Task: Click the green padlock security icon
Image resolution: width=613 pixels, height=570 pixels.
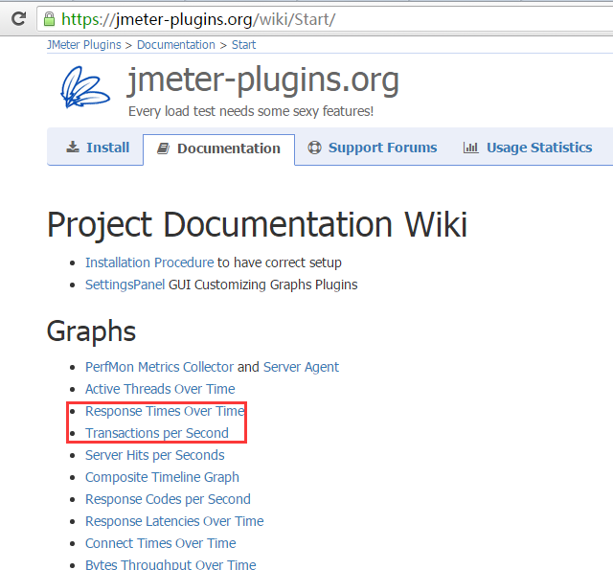Action: tap(49, 18)
